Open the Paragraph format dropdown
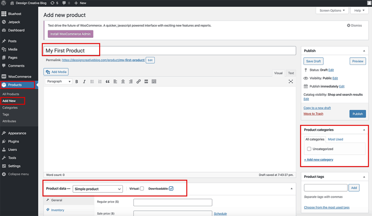The width and height of the screenshot is (372, 216). coord(58,81)
